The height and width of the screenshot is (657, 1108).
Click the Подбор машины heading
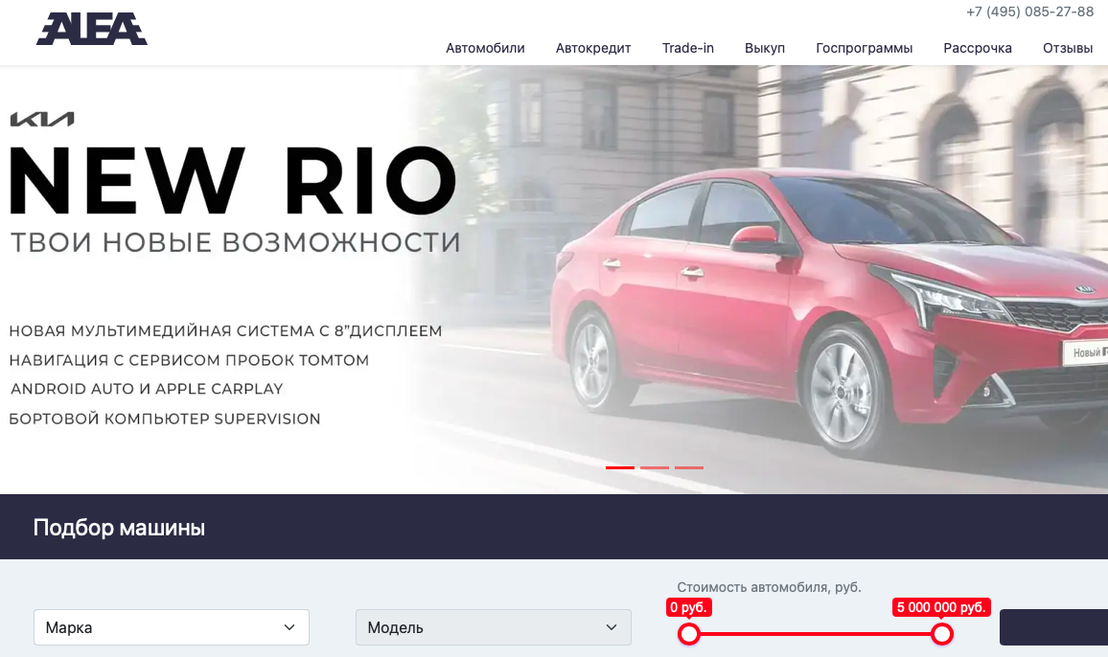119,528
